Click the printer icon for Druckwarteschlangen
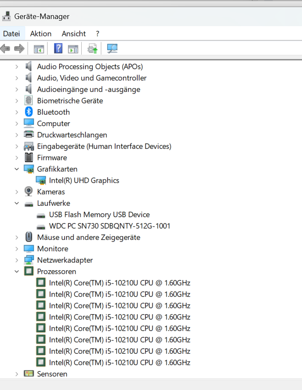302x390 pixels. (29, 134)
